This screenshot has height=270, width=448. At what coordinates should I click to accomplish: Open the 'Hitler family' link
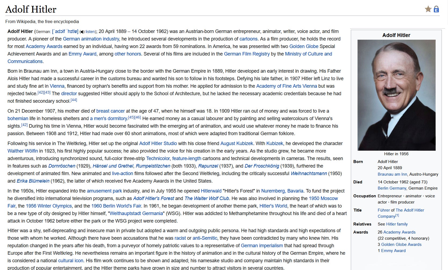[x=397, y=224]
